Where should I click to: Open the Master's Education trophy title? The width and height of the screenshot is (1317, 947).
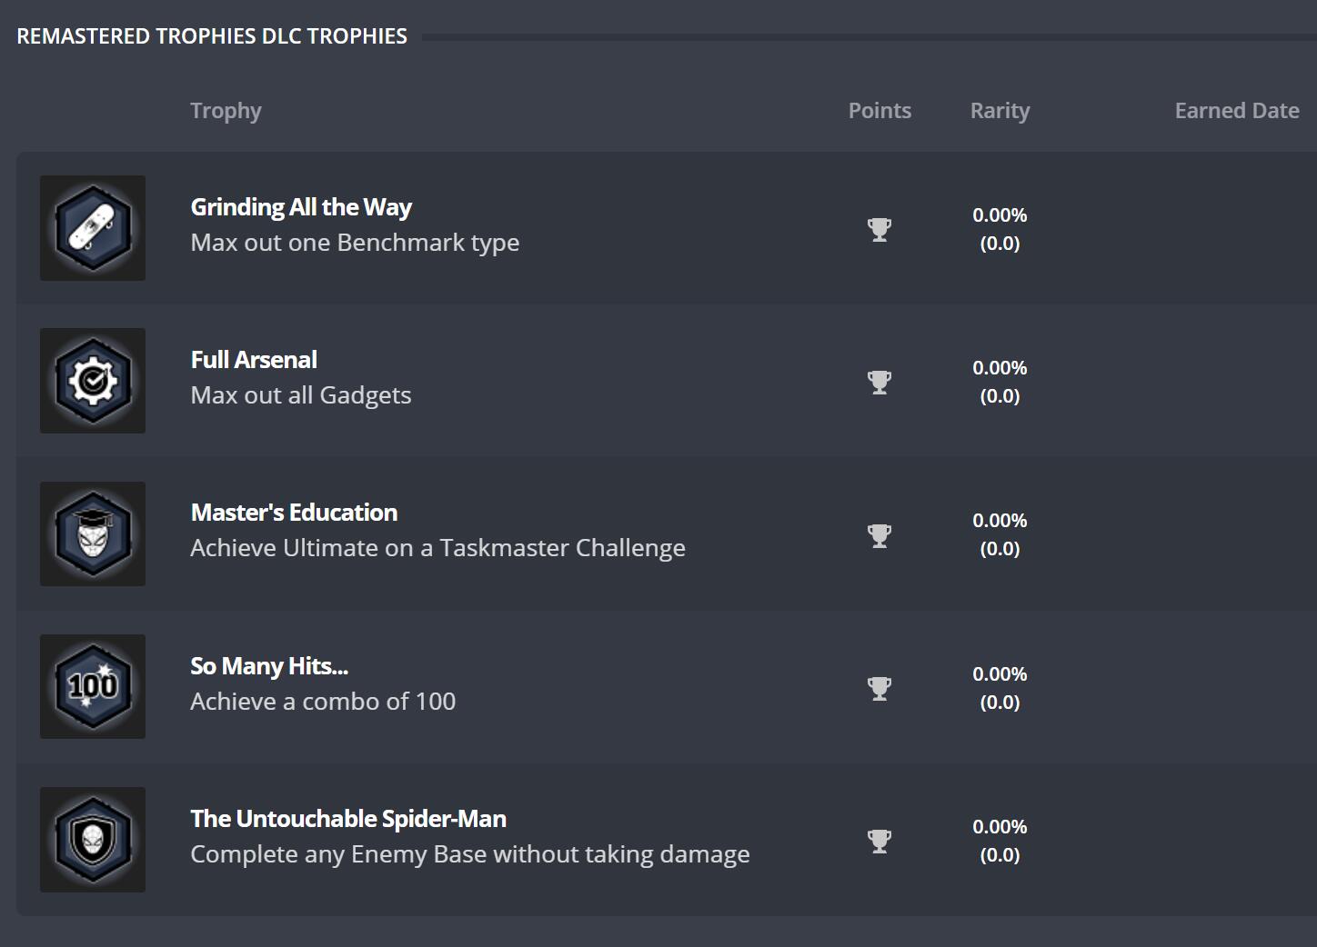click(x=294, y=513)
